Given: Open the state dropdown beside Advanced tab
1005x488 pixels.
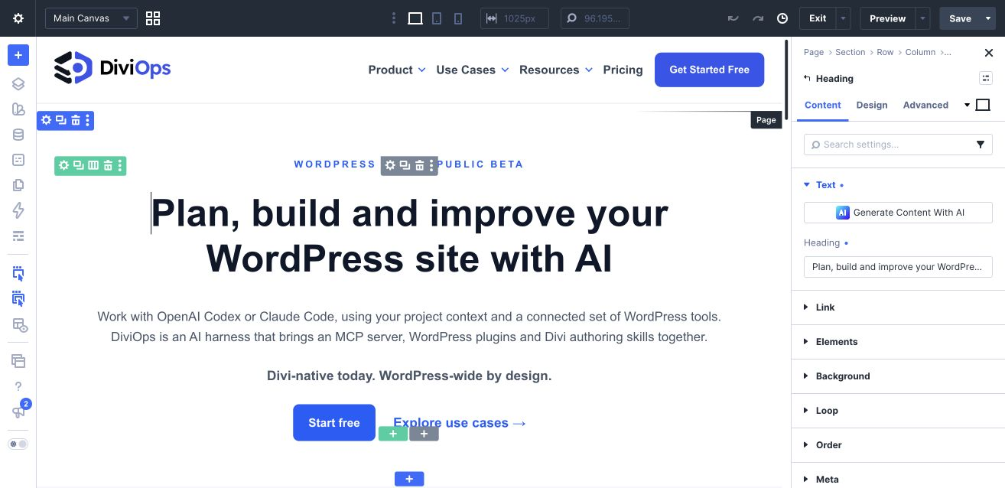Looking at the screenshot, I should (x=967, y=105).
